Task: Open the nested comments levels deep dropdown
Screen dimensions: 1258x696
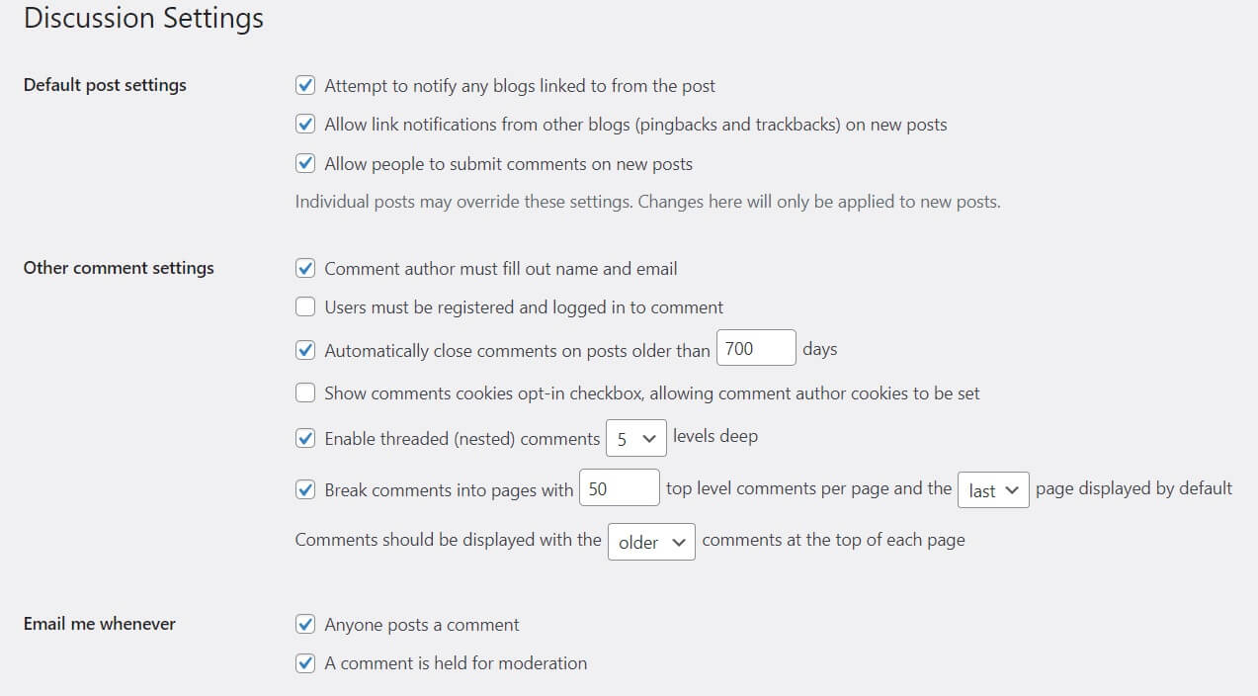Action: pyautogui.click(x=636, y=438)
